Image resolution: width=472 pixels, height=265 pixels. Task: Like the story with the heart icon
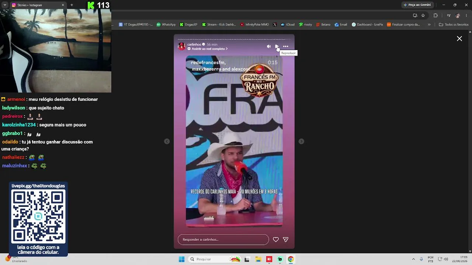276,240
